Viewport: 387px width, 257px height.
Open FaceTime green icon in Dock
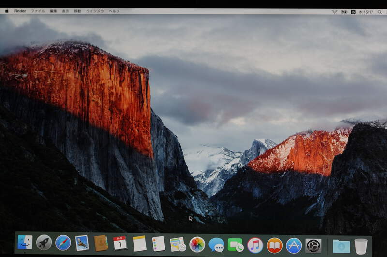[235, 244]
